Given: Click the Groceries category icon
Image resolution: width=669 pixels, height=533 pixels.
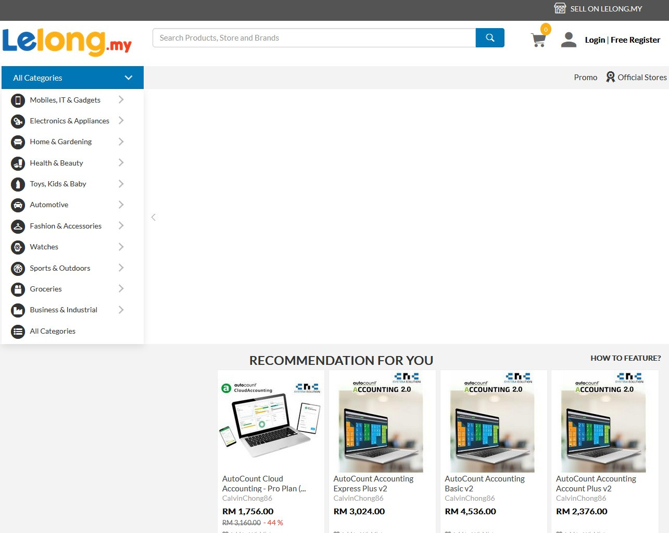Looking at the screenshot, I should pos(18,289).
